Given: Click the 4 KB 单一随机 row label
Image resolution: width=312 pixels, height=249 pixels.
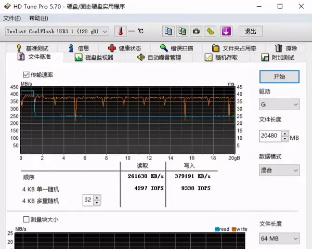Looking at the screenshot, I should [41, 189].
